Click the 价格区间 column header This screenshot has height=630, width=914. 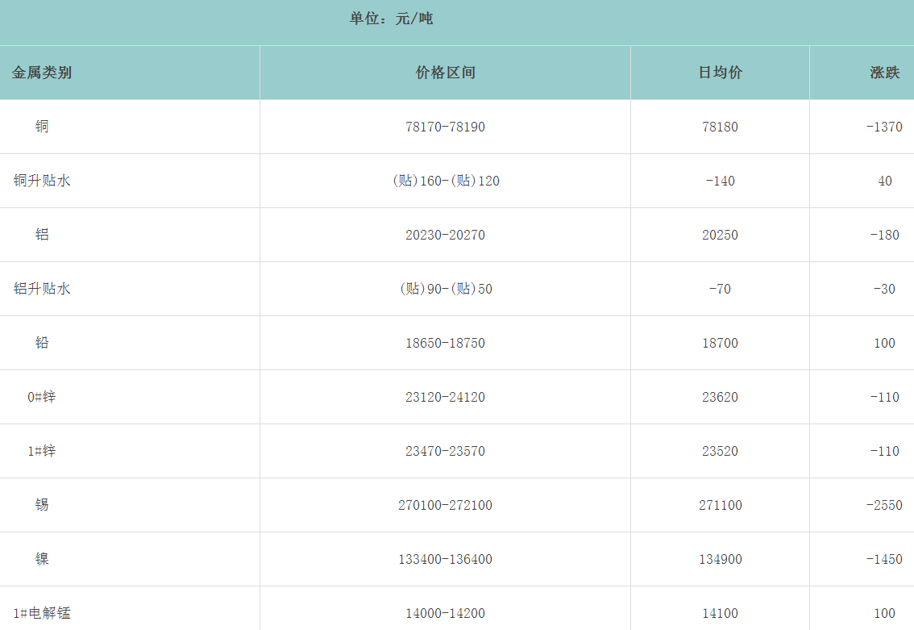click(x=445, y=73)
